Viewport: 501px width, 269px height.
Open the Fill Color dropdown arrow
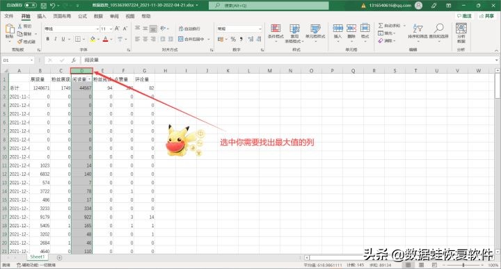coord(98,39)
